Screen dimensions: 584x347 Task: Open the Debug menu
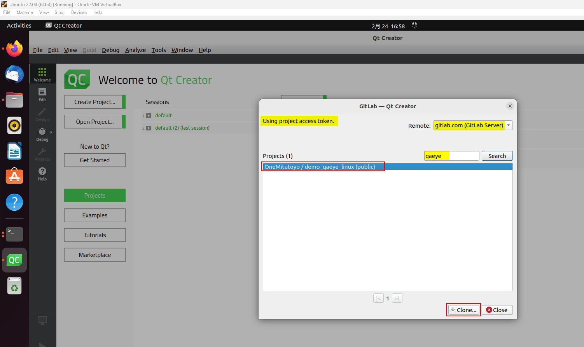[x=110, y=50]
